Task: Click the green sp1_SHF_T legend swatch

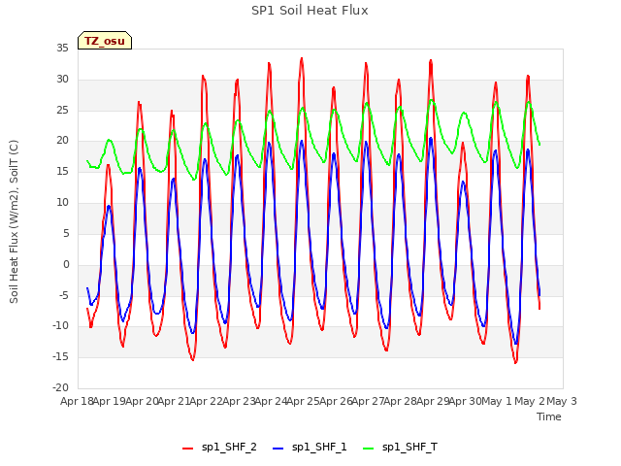Action: [369, 449]
